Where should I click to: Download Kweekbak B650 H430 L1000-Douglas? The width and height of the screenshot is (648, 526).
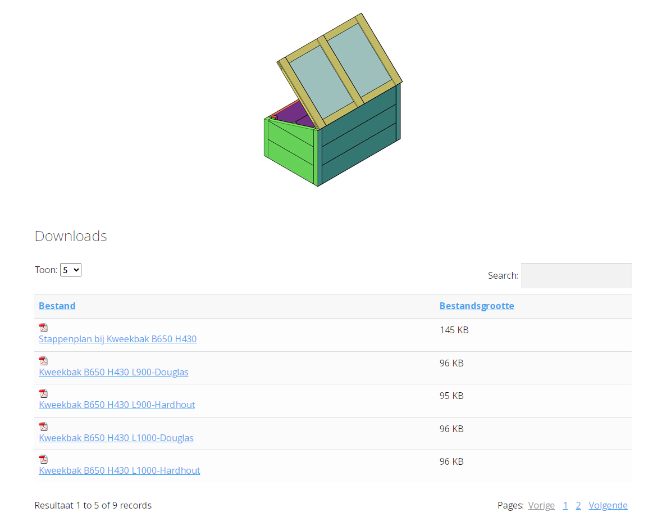coord(116,438)
